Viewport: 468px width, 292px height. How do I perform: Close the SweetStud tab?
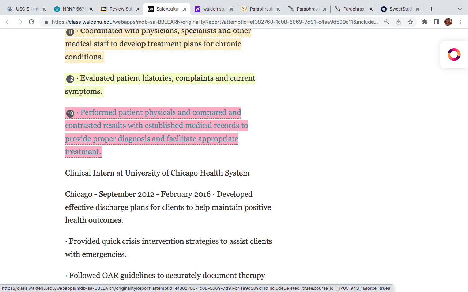418,9
